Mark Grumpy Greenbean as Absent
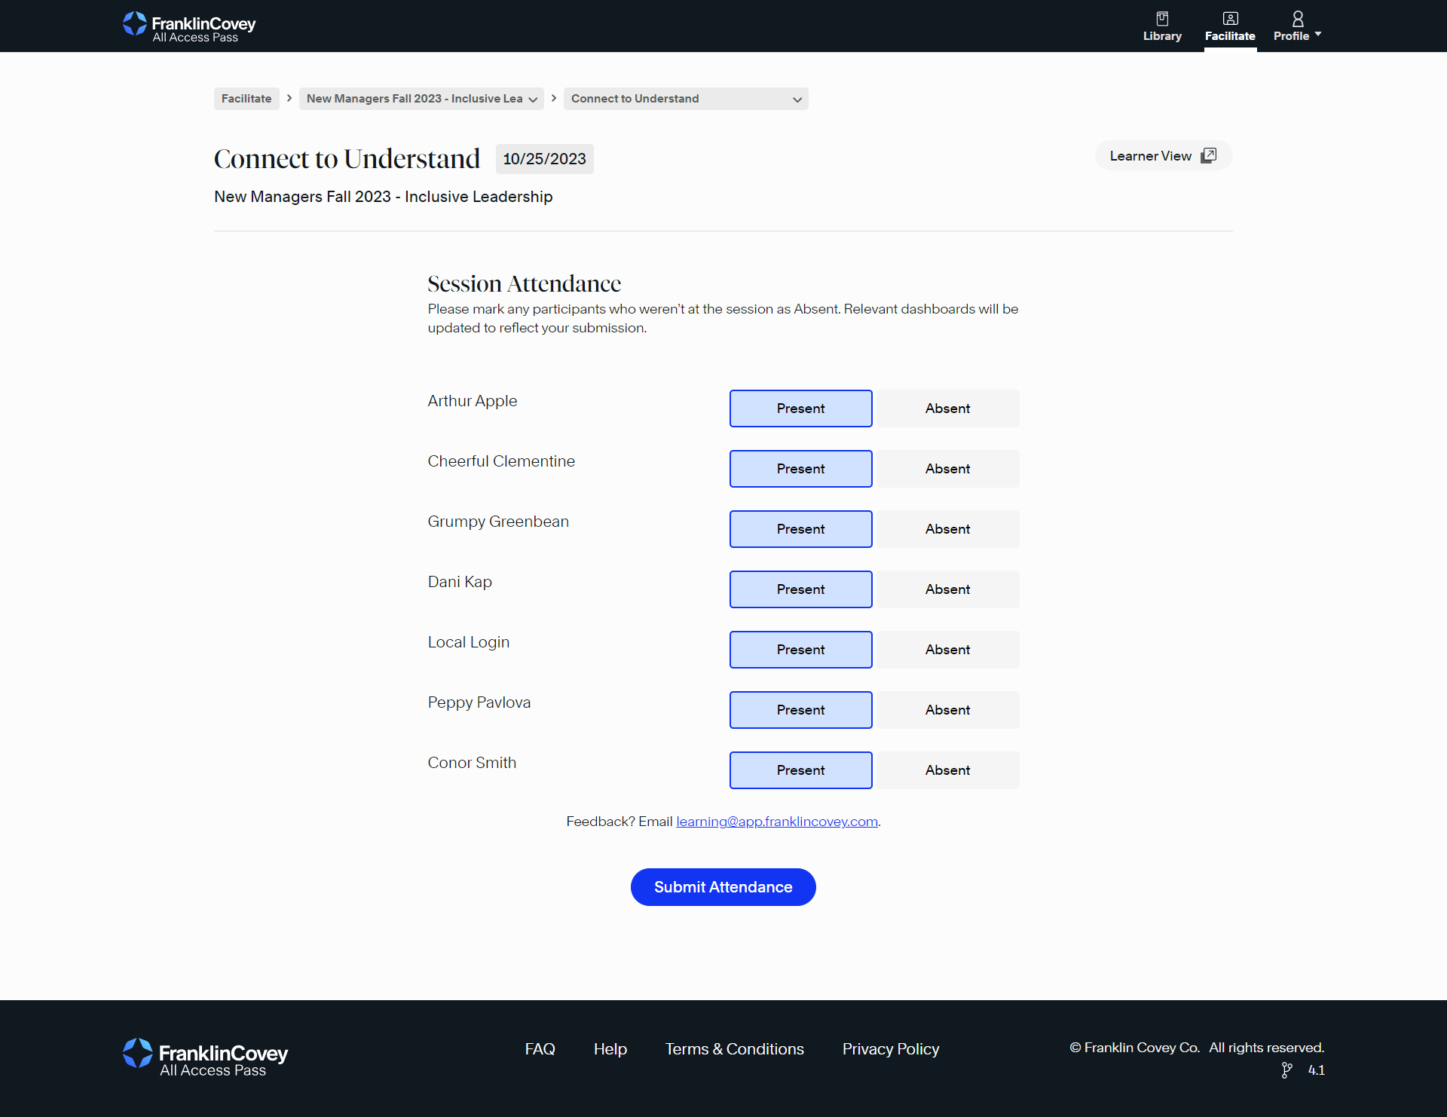Image resolution: width=1447 pixels, height=1117 pixels. [947, 528]
